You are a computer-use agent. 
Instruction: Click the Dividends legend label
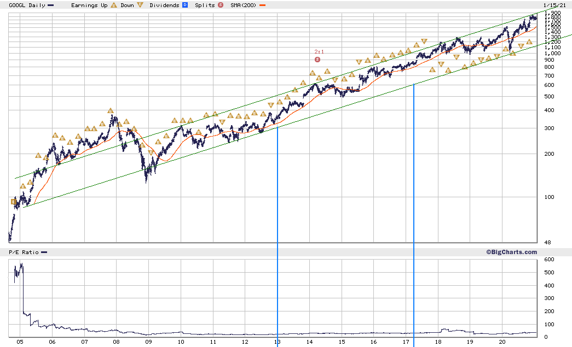click(x=164, y=5)
